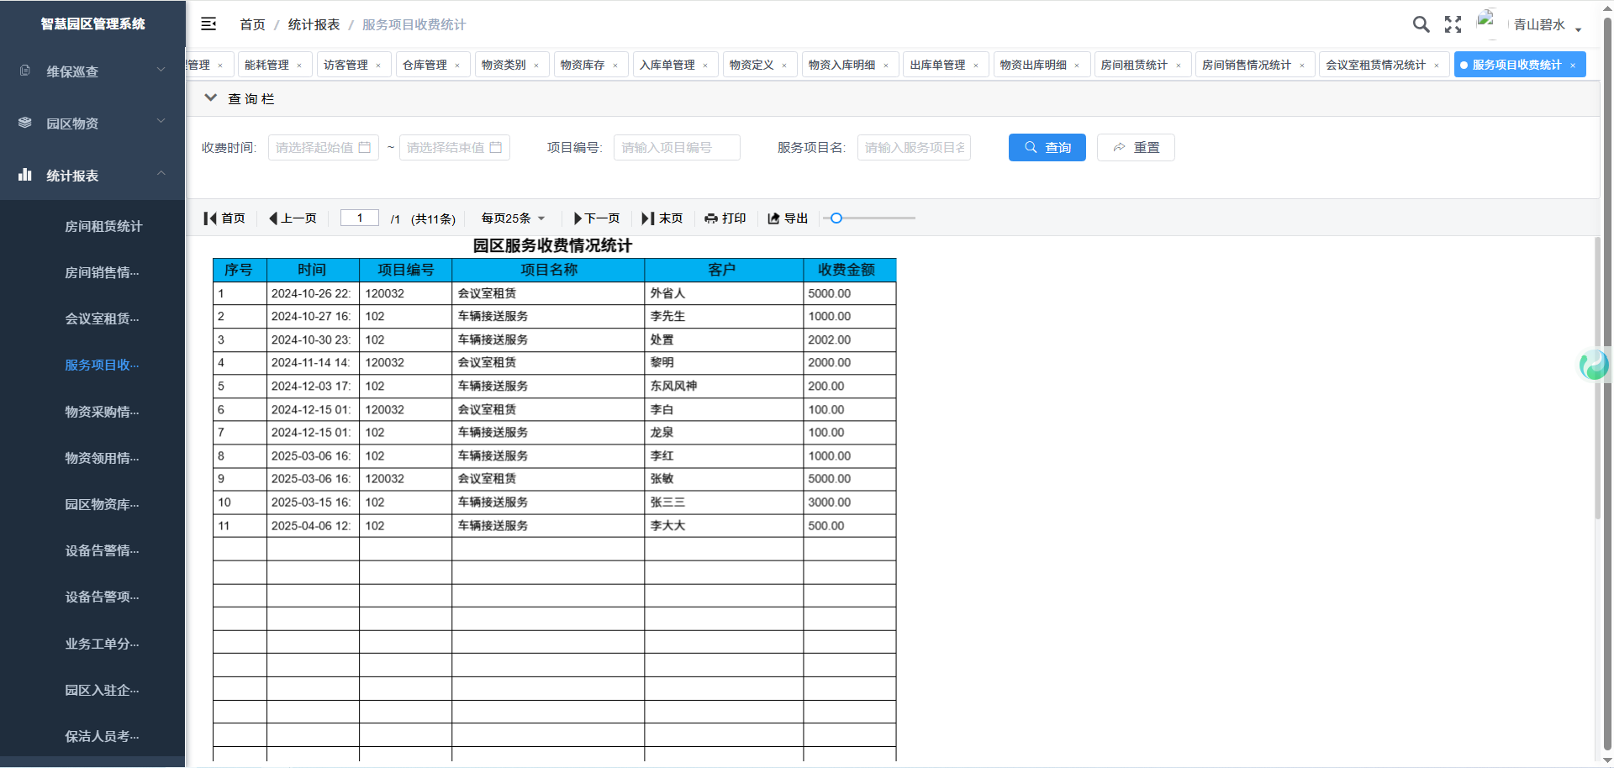
Task: Click the search magnifier icon in header
Action: (x=1421, y=24)
